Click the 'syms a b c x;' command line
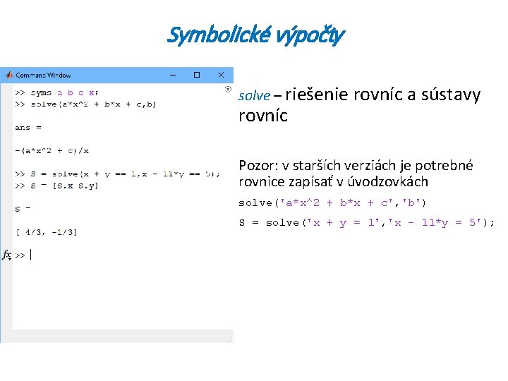Screen dimensions: 508x381 click(x=56, y=92)
